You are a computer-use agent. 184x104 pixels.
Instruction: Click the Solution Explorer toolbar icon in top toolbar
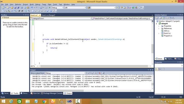click(x=118, y=8)
